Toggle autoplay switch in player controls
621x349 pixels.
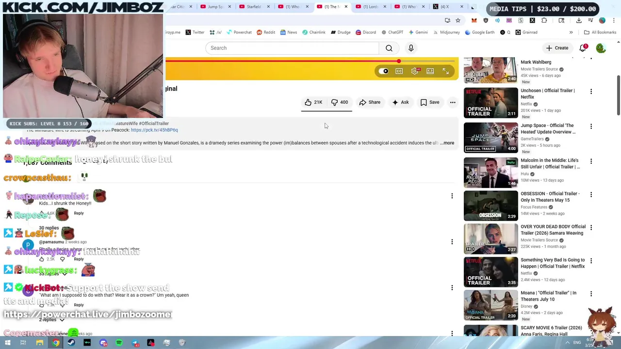point(383,71)
